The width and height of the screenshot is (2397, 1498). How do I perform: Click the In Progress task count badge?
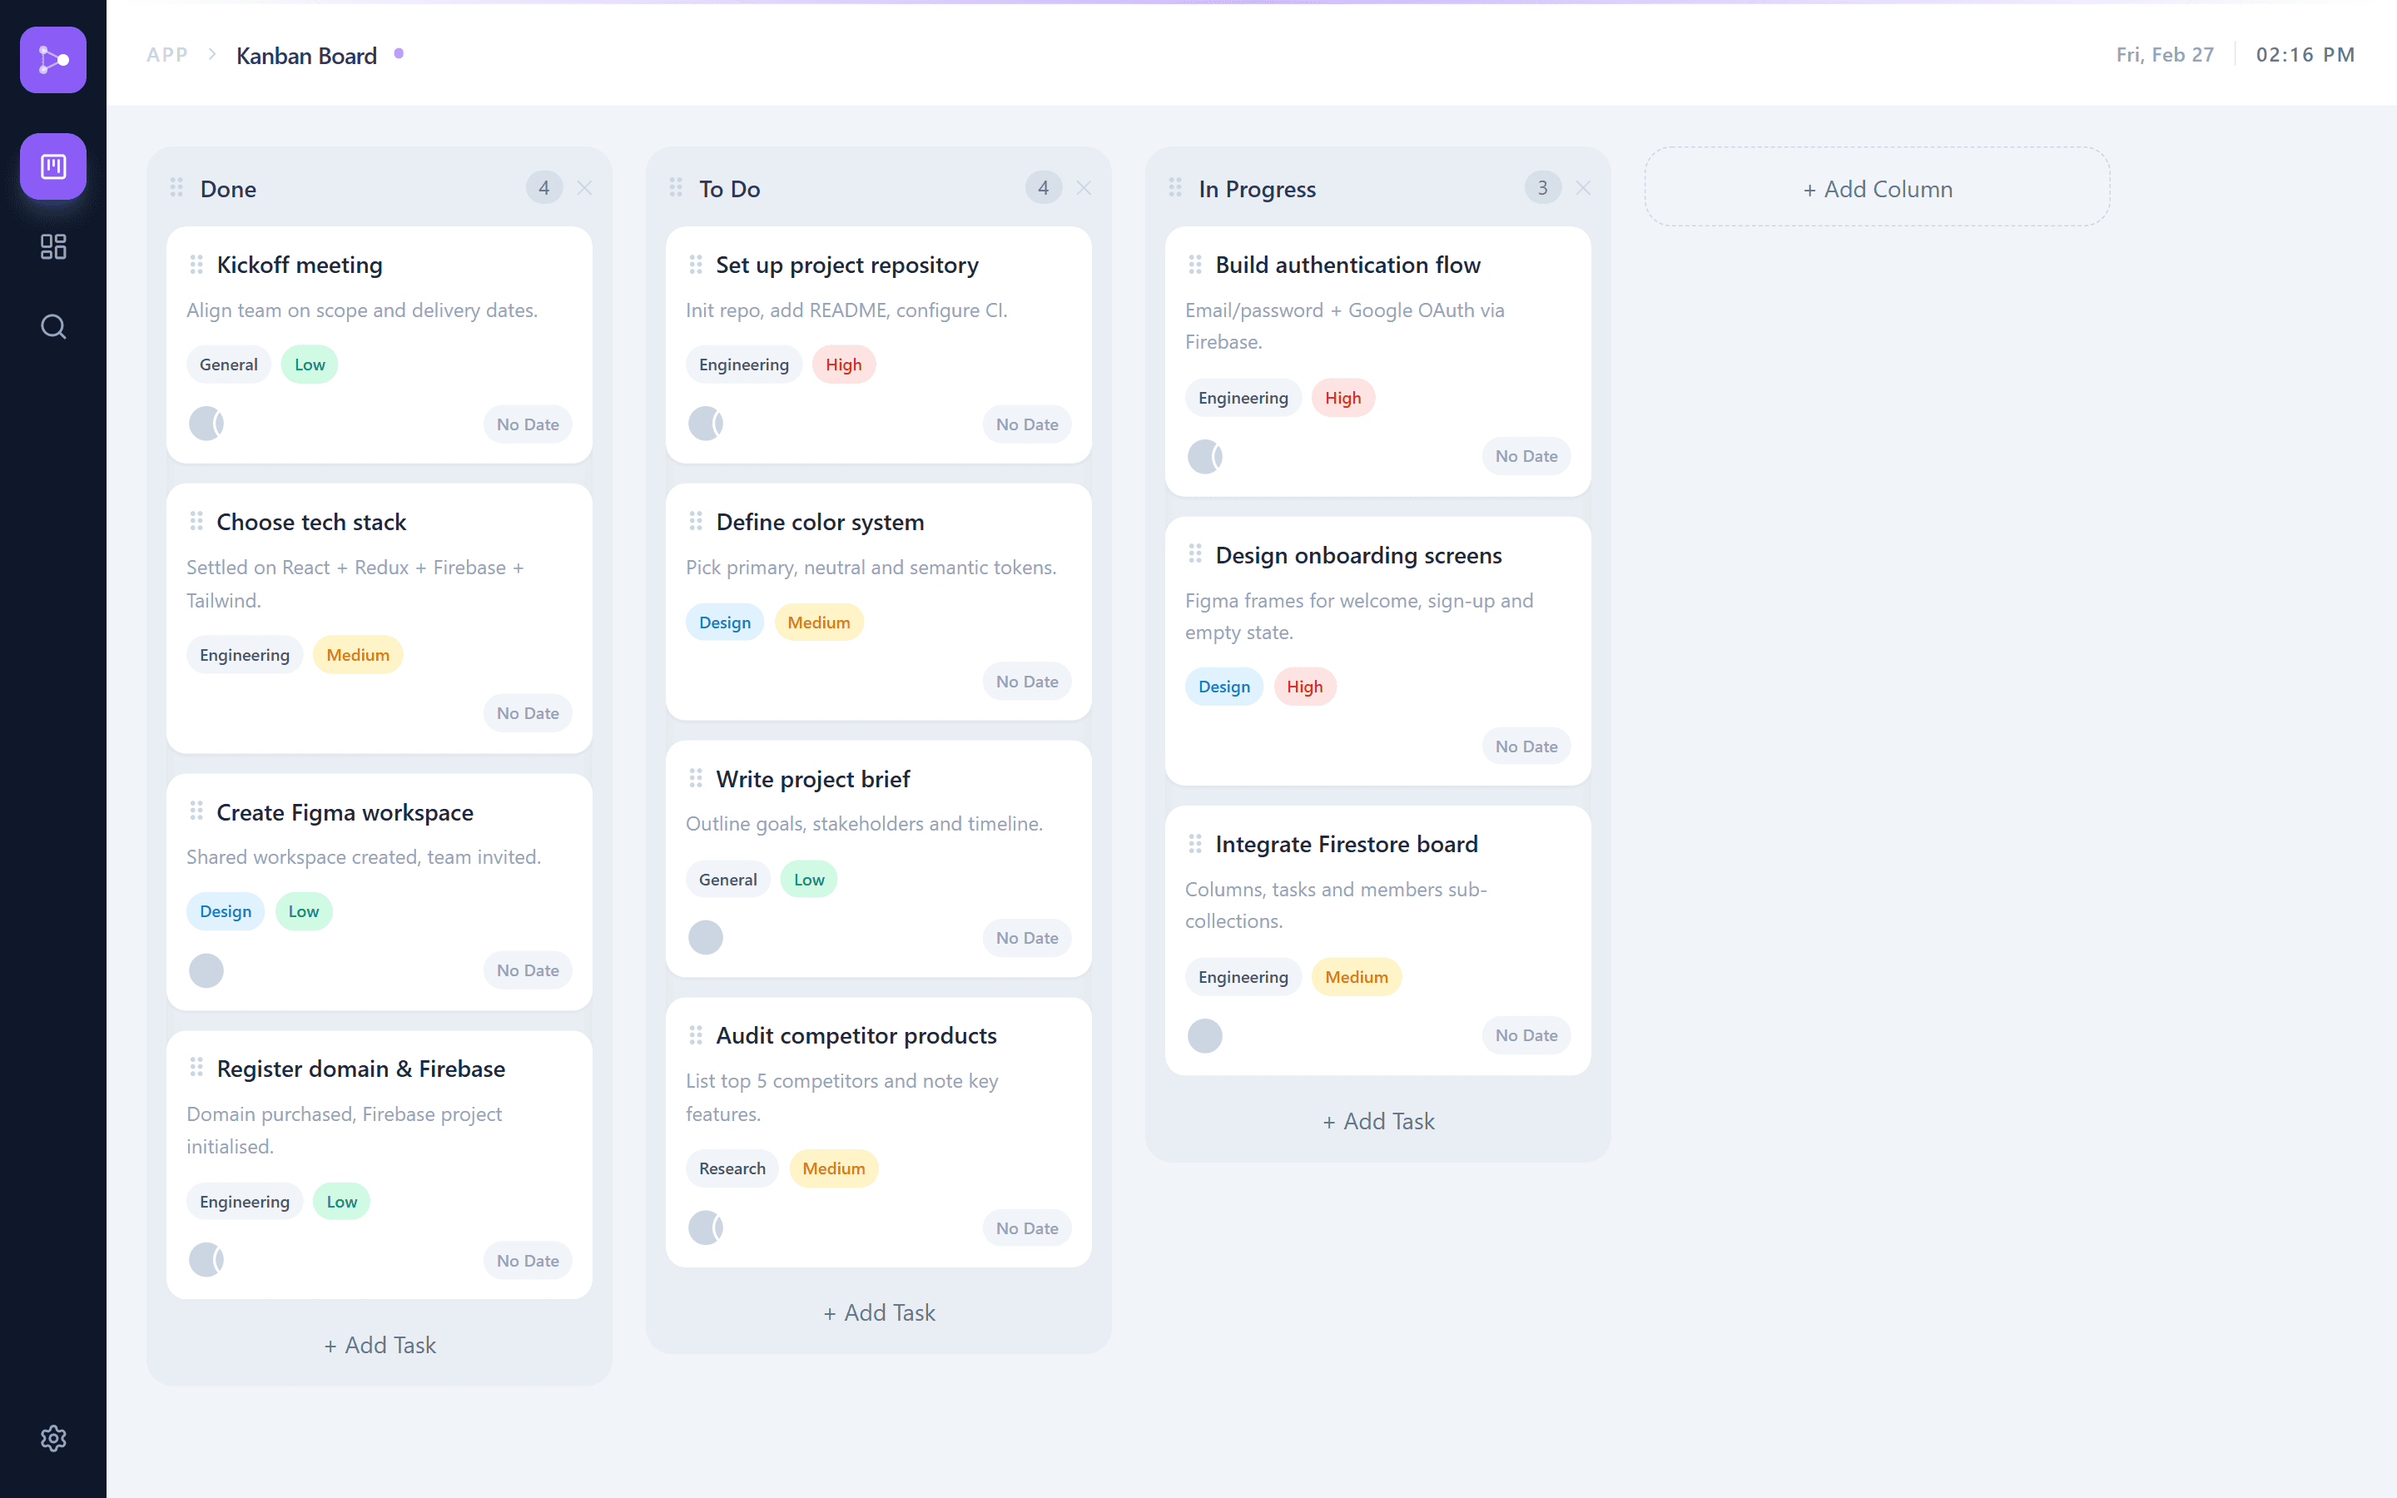coord(1542,187)
